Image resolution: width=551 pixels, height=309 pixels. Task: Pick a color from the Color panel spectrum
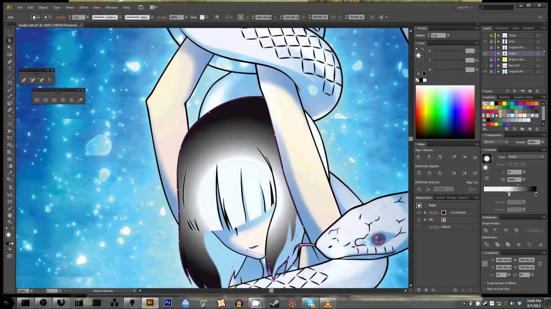pyautogui.click(x=445, y=112)
